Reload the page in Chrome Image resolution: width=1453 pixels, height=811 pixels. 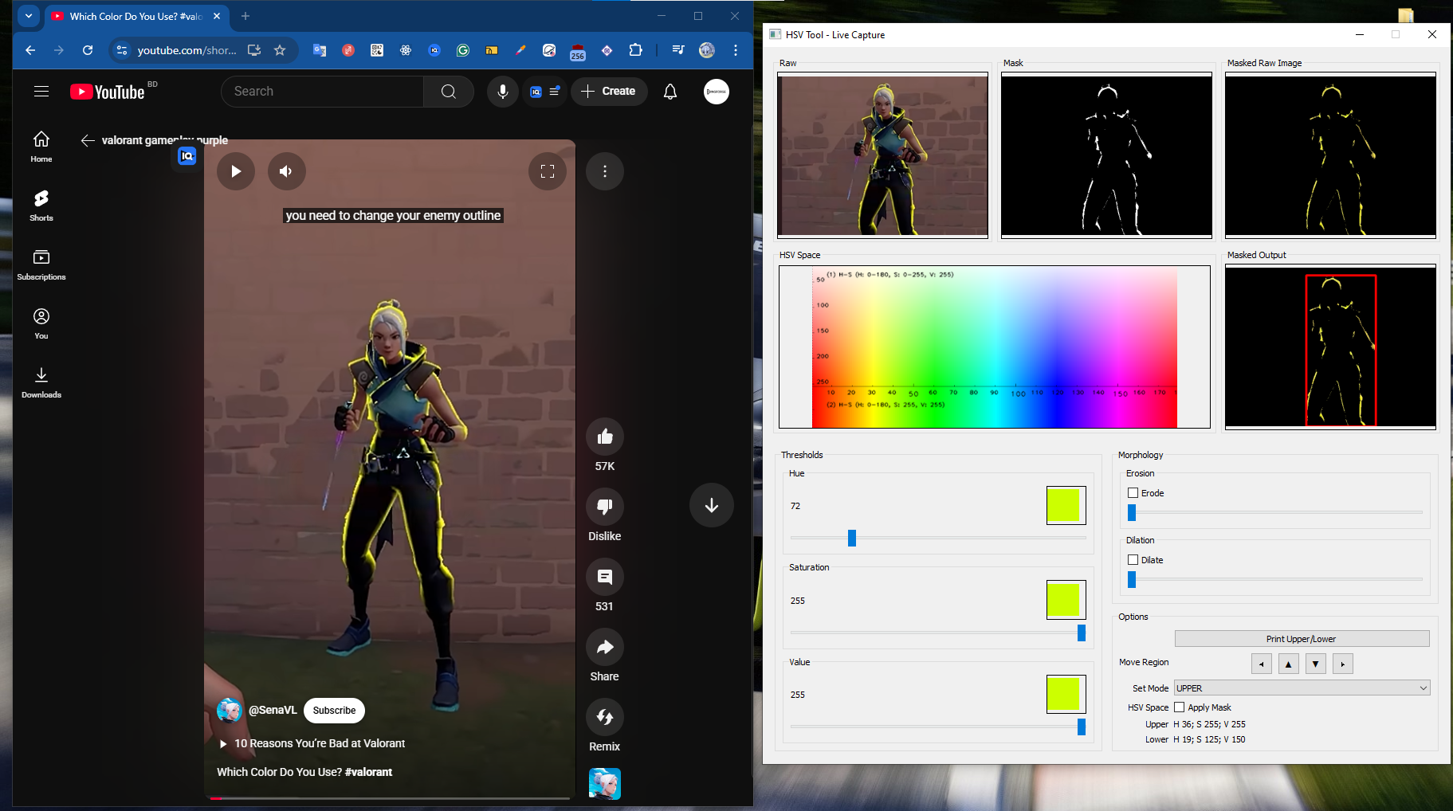88,50
